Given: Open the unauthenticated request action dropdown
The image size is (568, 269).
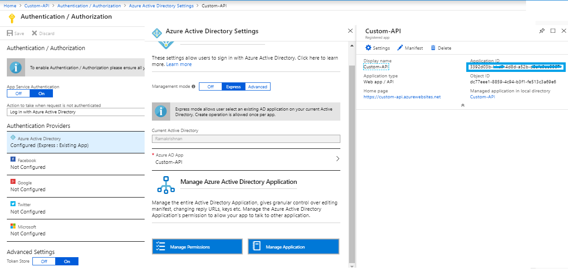Looking at the screenshot, I should [76, 112].
